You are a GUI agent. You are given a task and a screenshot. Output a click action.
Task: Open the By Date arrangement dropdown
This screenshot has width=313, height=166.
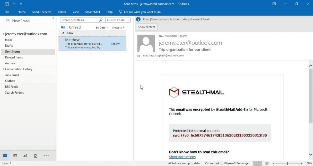click(102, 28)
